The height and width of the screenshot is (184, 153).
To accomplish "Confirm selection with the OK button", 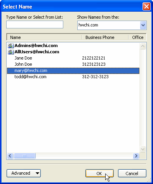I will tap(99, 173).
